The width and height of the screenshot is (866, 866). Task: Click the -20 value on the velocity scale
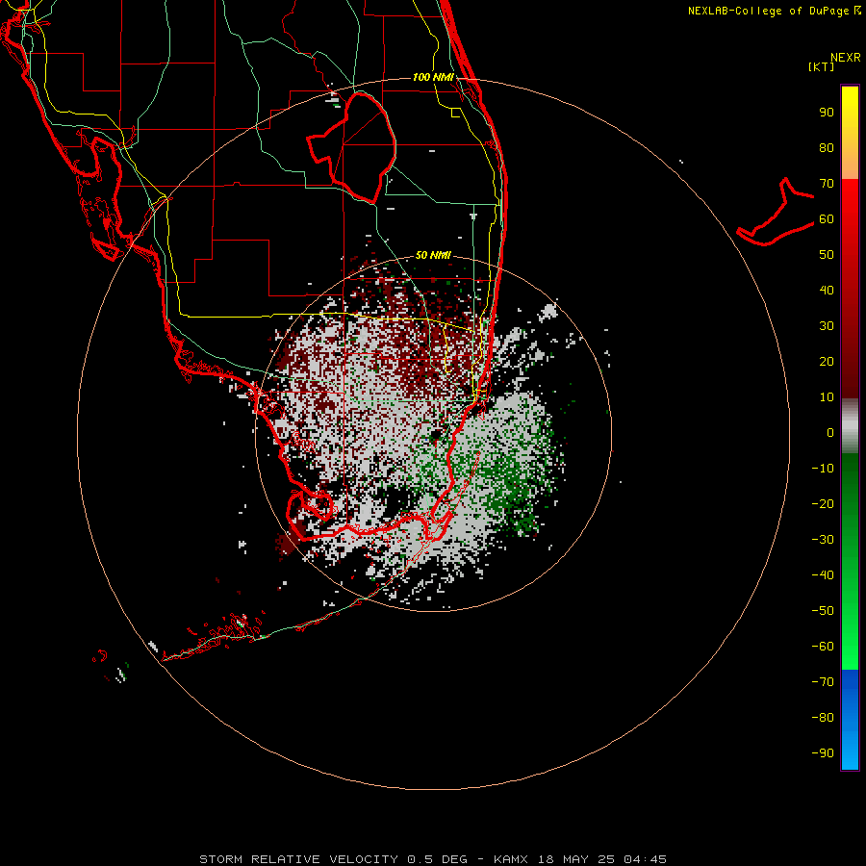(x=823, y=503)
